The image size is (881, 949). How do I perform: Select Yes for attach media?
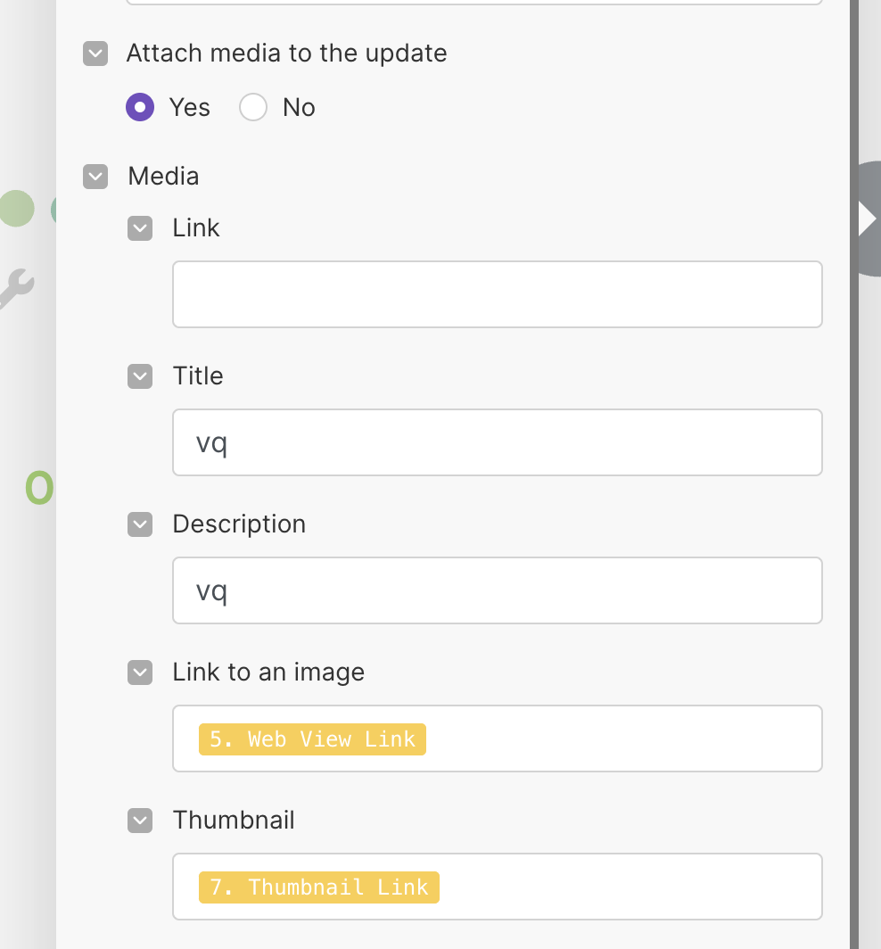[140, 108]
